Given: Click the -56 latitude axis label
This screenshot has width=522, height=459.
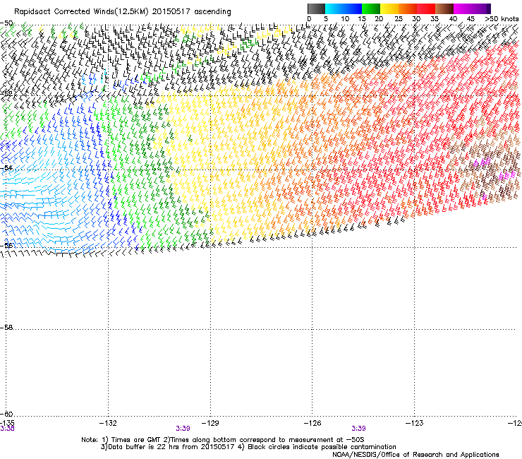Looking at the screenshot, I should [x=6, y=245].
